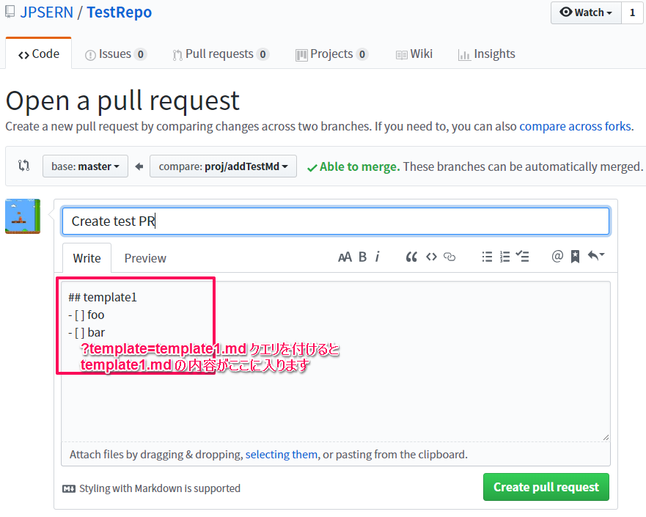The height and width of the screenshot is (517, 646).
Task: Open the Projects tab
Action: coord(331,54)
